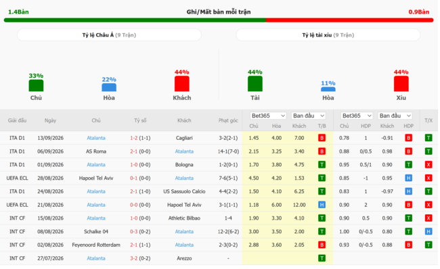The image size is (440, 269).
Task: Click 0.9Bàn goals conceded label
Action: click(x=418, y=11)
